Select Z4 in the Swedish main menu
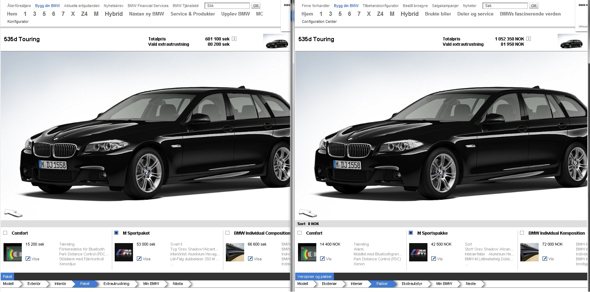 pos(84,14)
